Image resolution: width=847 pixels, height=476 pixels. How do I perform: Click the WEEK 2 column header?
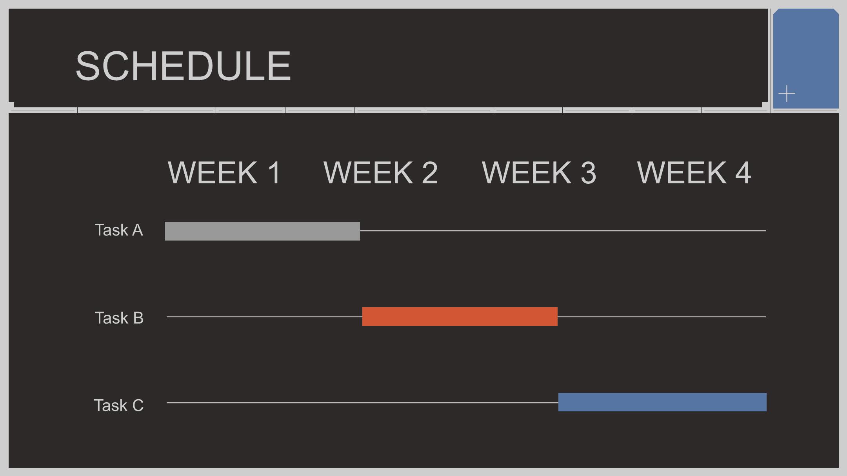(x=380, y=172)
